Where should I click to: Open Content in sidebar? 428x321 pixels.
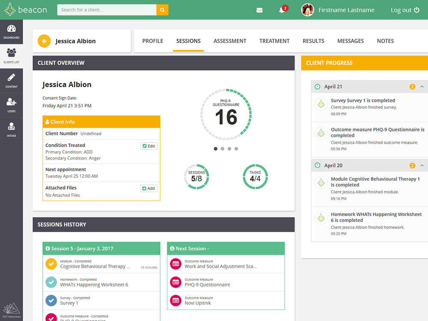[12, 80]
